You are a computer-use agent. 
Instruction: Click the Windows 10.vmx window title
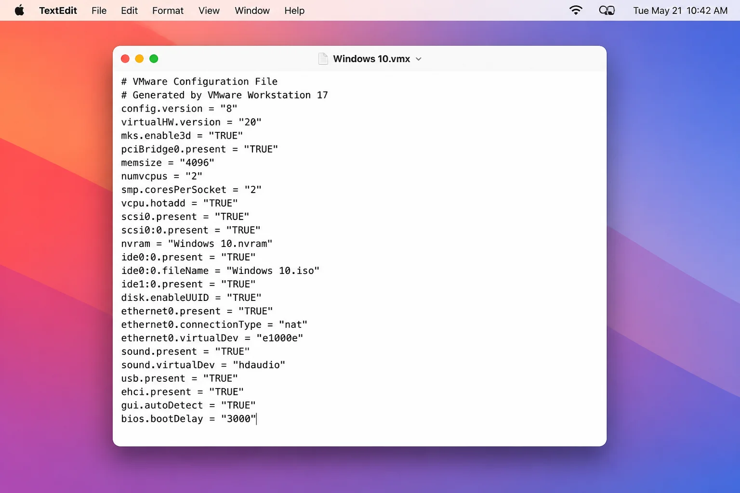(371, 59)
